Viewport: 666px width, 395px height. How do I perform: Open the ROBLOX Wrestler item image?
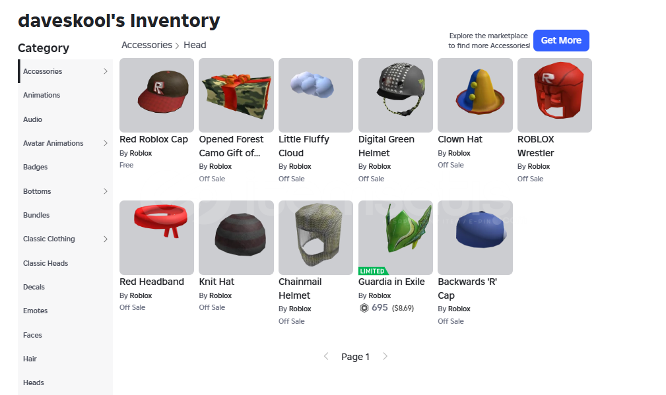pyautogui.click(x=554, y=95)
